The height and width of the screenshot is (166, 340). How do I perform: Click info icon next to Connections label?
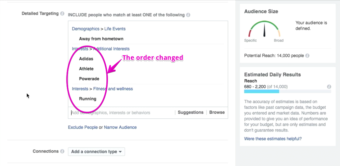pyautogui.click(x=62, y=151)
